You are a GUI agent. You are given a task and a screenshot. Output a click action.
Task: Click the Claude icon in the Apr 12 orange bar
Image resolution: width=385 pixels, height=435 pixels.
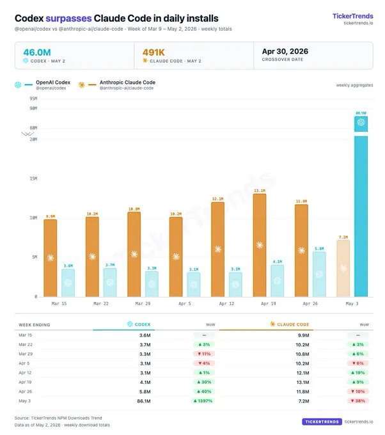pos(217,249)
